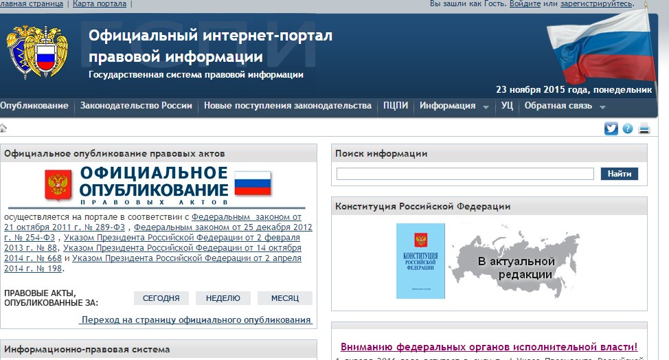
Task: Print the page using printer icon
Action: pyautogui.click(x=644, y=128)
